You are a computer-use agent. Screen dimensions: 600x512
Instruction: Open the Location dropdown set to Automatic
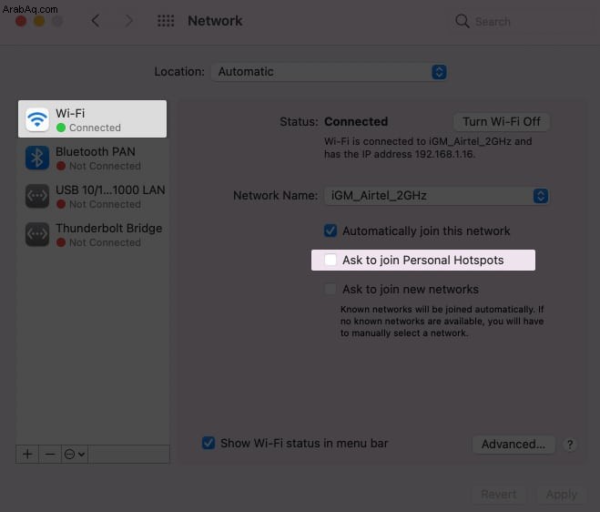[329, 72]
